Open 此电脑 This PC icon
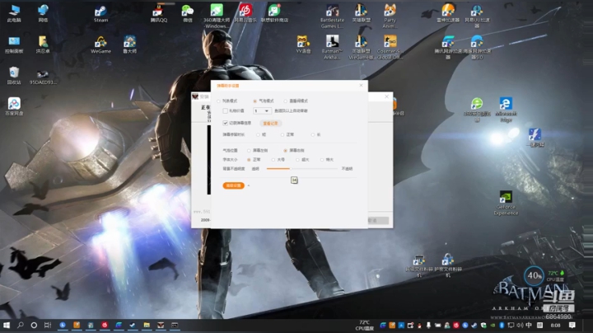The height and width of the screenshot is (333, 593). (x=14, y=14)
